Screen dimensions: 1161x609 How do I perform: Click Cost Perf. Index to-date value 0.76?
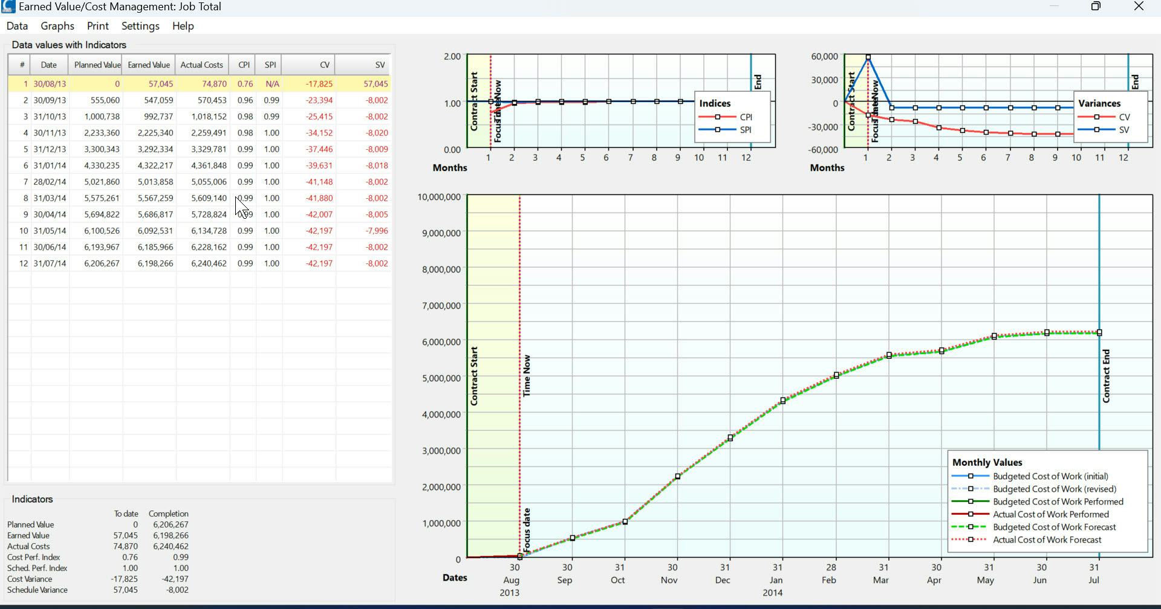[x=130, y=558]
